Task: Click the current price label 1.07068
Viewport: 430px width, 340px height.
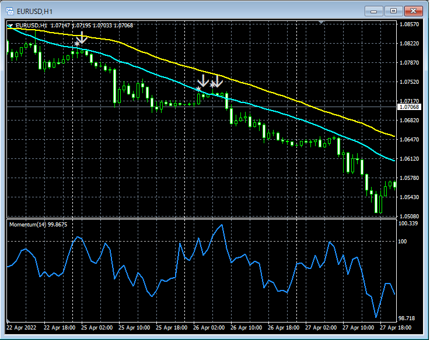Action: point(409,107)
